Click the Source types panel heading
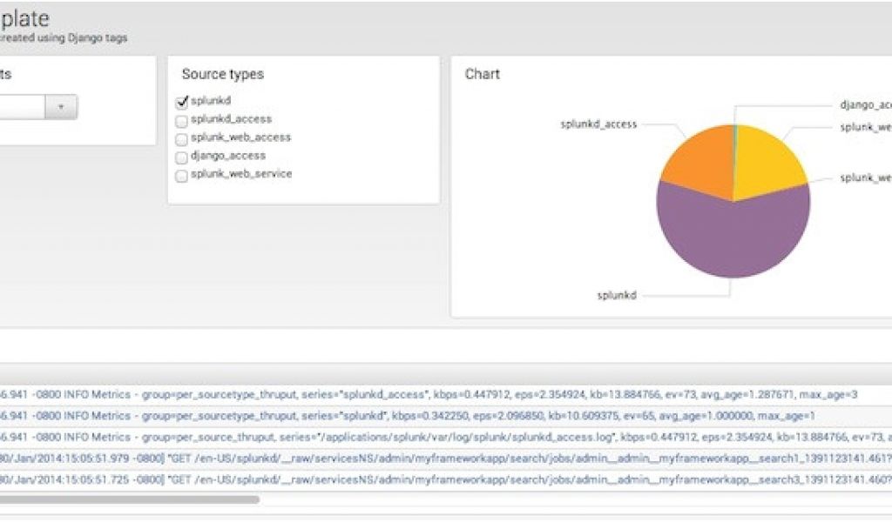Viewport: 892px width, 522px height. (x=223, y=75)
